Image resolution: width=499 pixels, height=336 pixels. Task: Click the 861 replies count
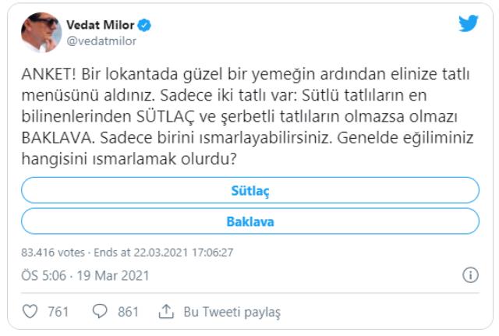[128, 312]
